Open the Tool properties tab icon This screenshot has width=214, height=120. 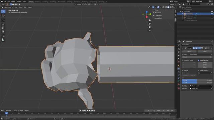click(x=179, y=45)
